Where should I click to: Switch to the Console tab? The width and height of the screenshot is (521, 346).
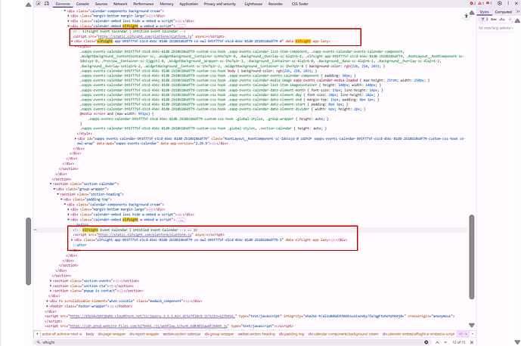pos(82,4)
